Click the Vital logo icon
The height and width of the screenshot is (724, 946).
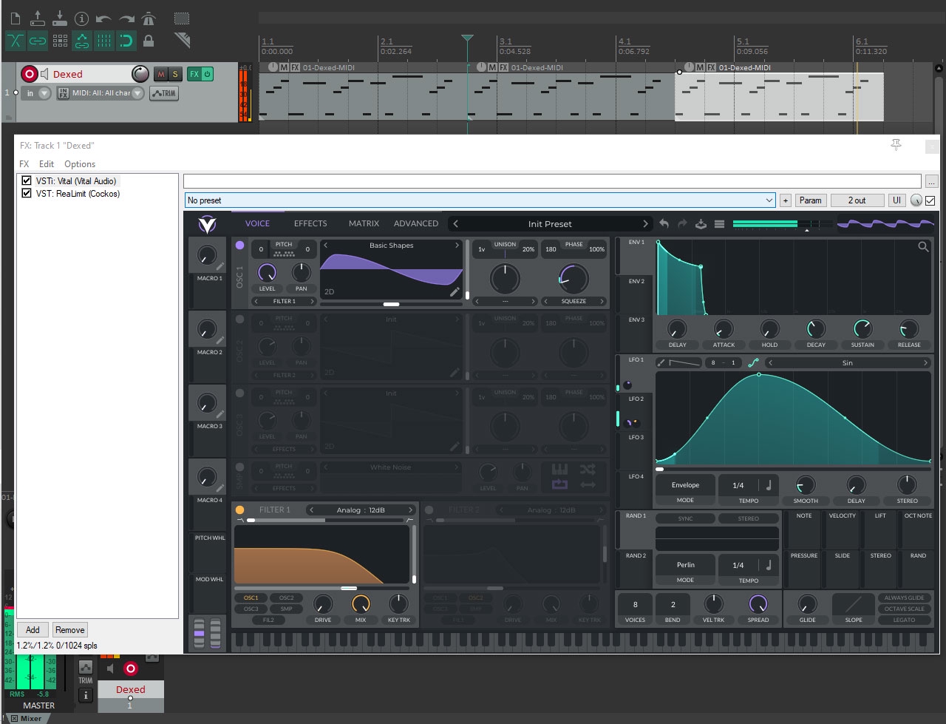(207, 224)
